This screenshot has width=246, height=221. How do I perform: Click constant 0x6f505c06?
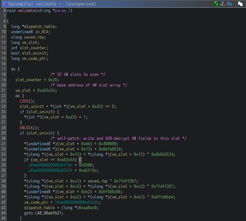(x=110, y=192)
